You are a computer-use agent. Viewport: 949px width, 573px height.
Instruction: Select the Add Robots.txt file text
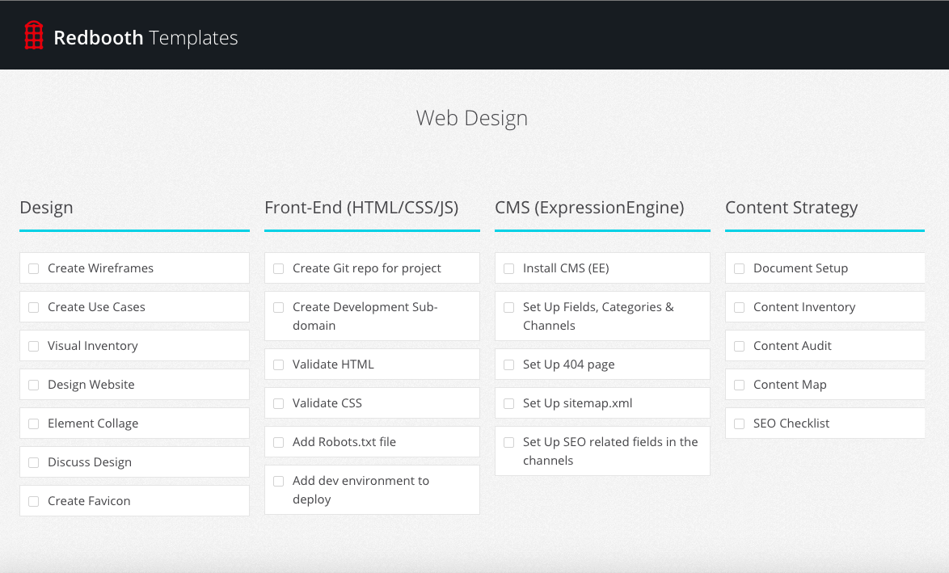point(344,442)
